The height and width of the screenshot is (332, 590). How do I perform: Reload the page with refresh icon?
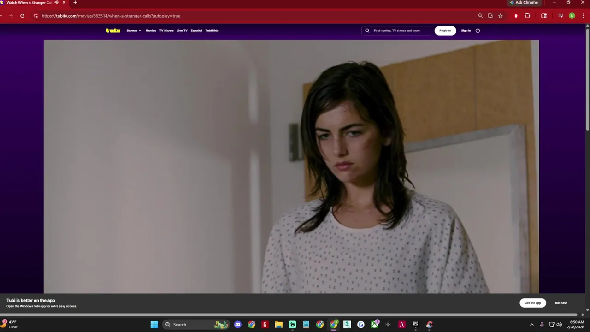click(22, 16)
